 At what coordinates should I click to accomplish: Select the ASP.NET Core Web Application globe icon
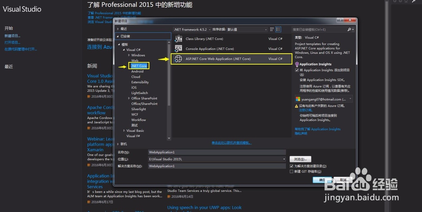179,59
